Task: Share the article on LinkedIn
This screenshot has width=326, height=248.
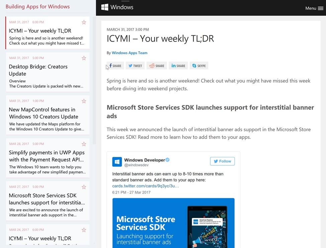Action: click(178, 66)
